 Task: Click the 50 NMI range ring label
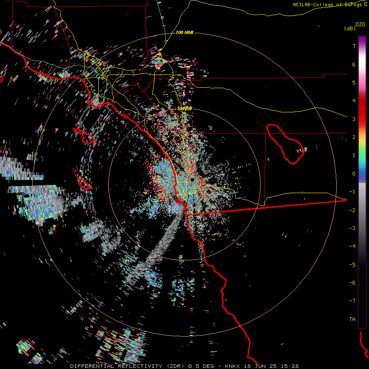[x=184, y=108]
